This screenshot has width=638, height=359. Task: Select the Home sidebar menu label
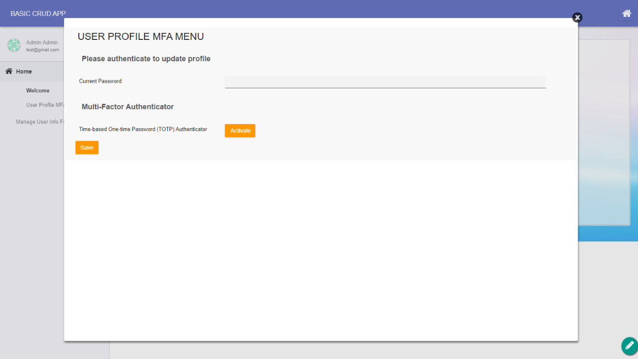[x=24, y=71]
